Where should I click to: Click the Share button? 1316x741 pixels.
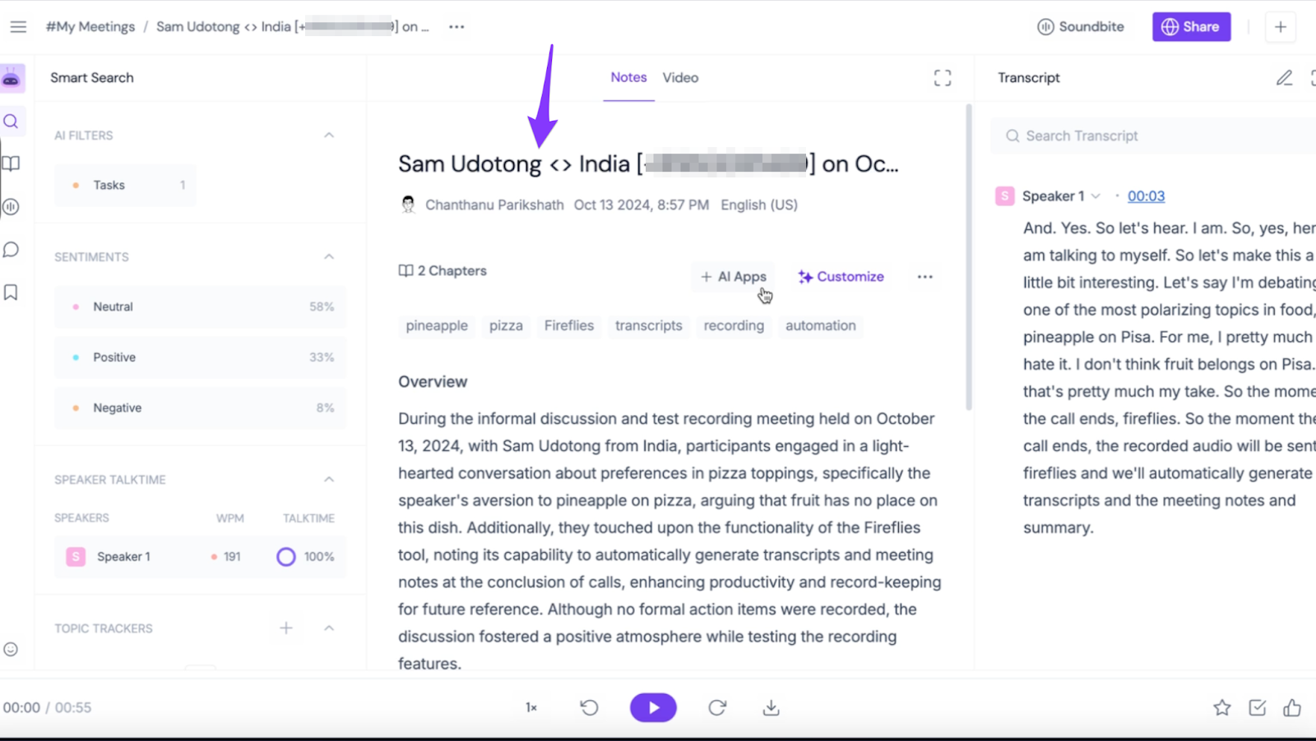tap(1191, 27)
